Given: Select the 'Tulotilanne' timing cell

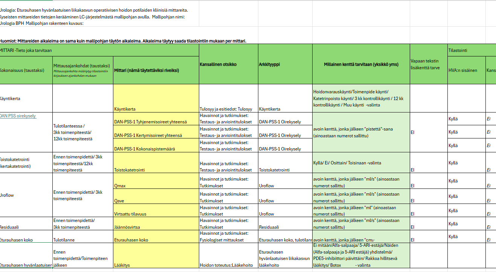Looking at the screenshot, I should (x=83, y=237).
